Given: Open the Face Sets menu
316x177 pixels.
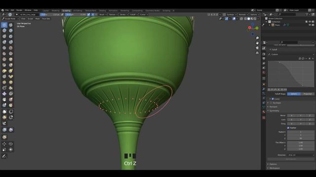Looking at the screenshot, I should 46,19.
